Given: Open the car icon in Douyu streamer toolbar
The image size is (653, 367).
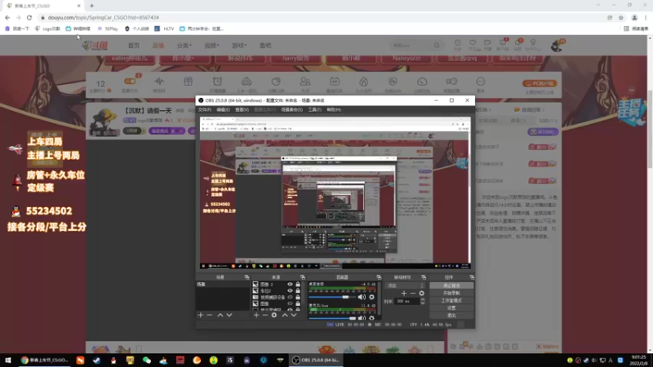Looking at the screenshot, I should (247, 82).
